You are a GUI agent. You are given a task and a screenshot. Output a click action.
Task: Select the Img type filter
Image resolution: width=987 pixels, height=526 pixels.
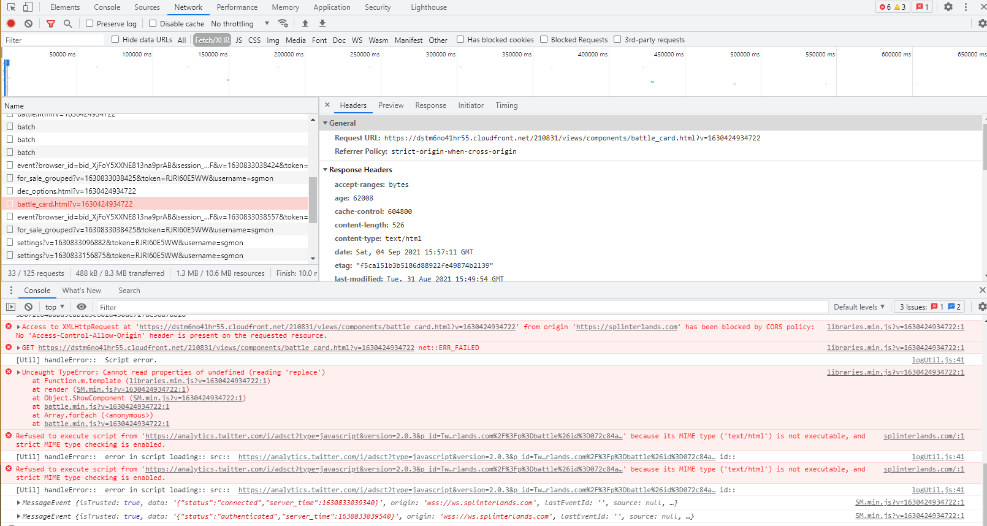[273, 40]
